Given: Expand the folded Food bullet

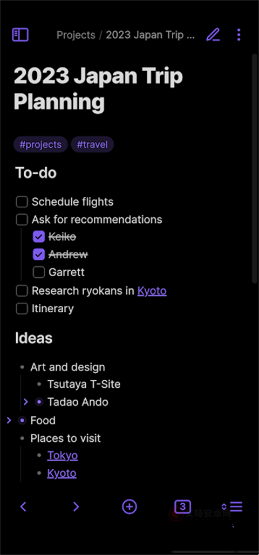Looking at the screenshot, I should [9, 420].
